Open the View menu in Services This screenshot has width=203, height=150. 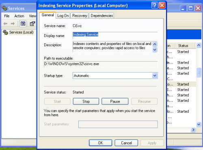click(32, 16)
